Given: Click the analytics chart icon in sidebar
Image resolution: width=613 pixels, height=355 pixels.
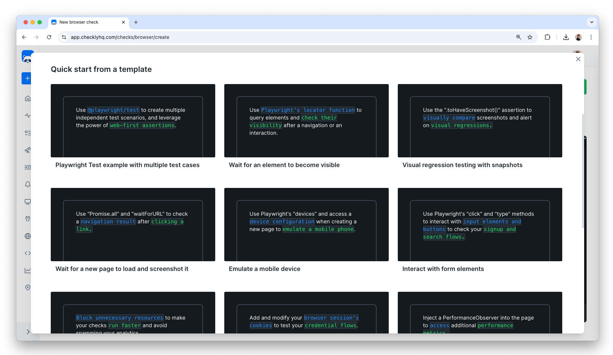Looking at the screenshot, I should click(x=28, y=270).
